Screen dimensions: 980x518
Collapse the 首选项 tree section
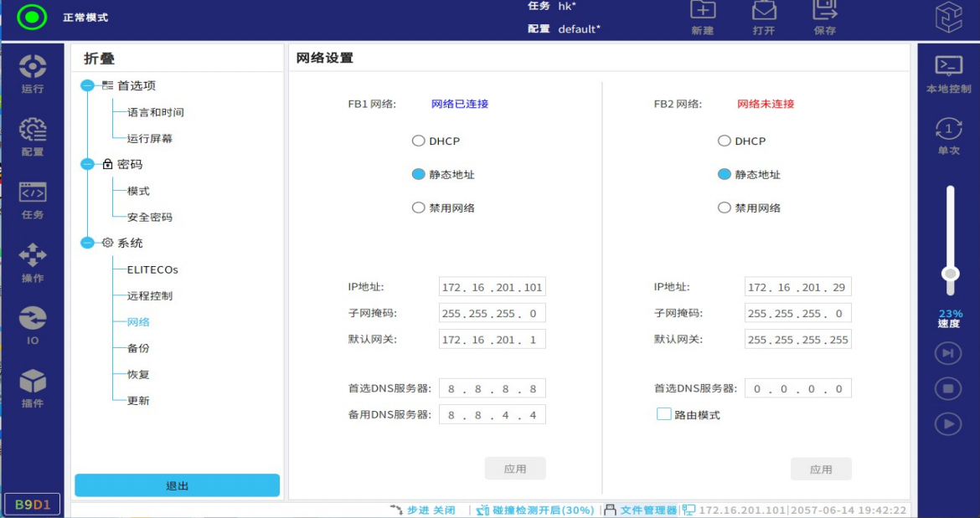coord(88,85)
